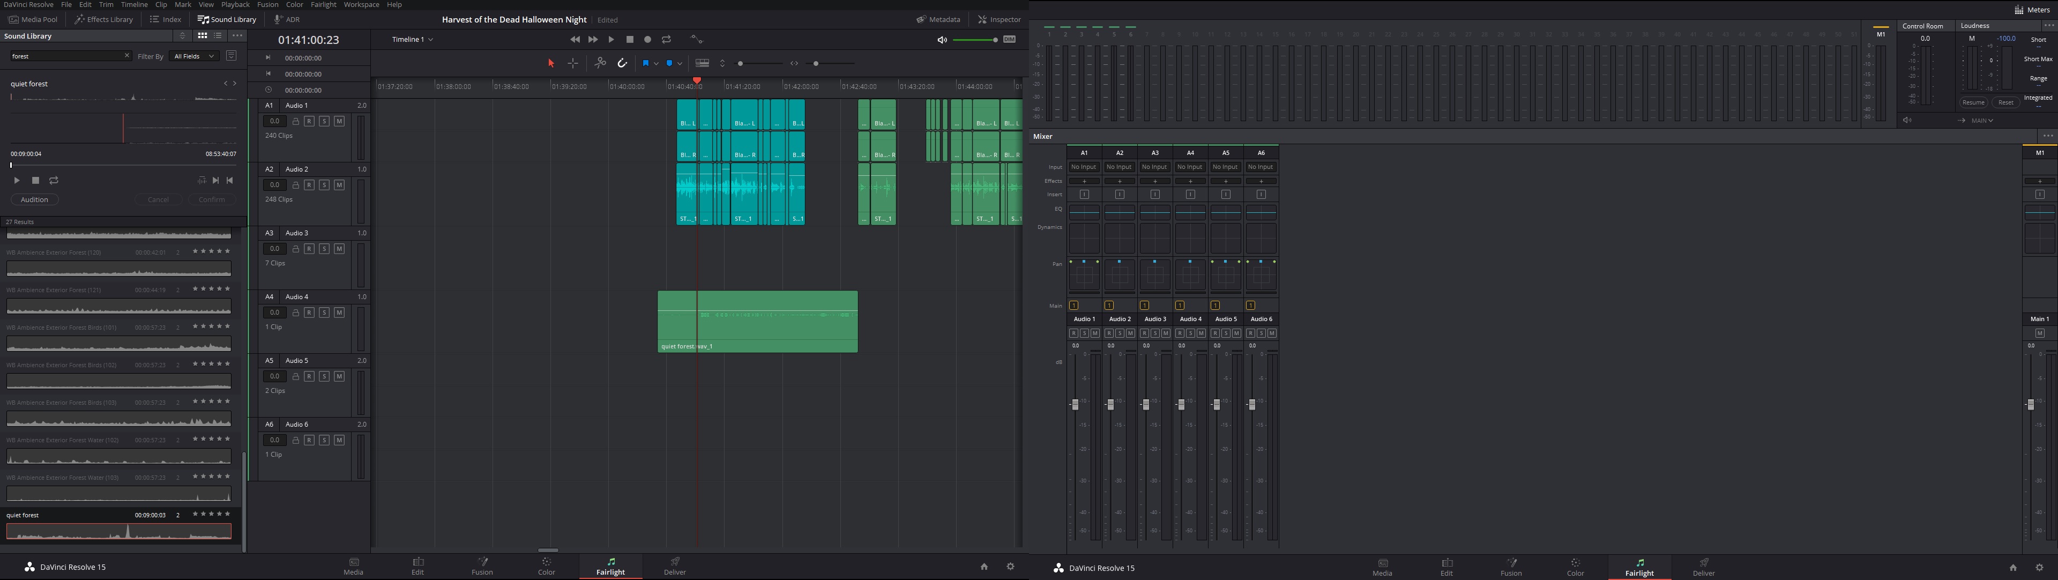This screenshot has height=580, width=2058.
Task: Open the Index panel
Action: point(166,19)
